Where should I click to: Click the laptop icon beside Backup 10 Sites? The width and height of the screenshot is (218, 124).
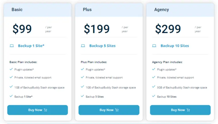[154, 46]
